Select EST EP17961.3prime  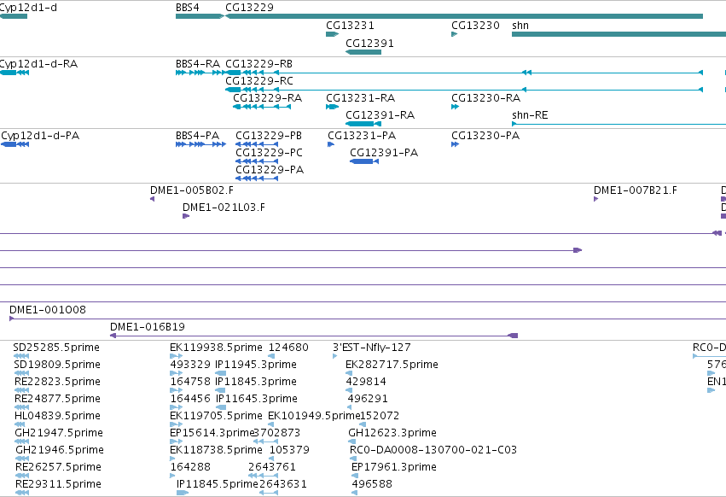(x=354, y=476)
